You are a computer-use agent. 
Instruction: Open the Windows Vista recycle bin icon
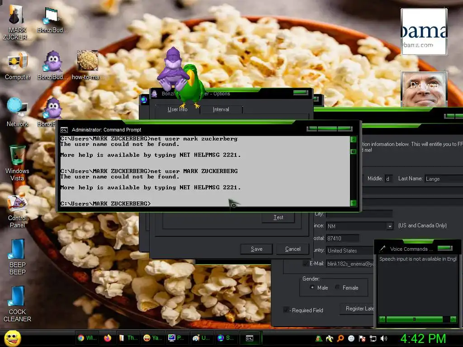pos(17,163)
